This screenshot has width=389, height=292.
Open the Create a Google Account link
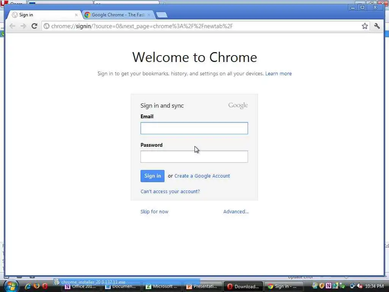202,176
